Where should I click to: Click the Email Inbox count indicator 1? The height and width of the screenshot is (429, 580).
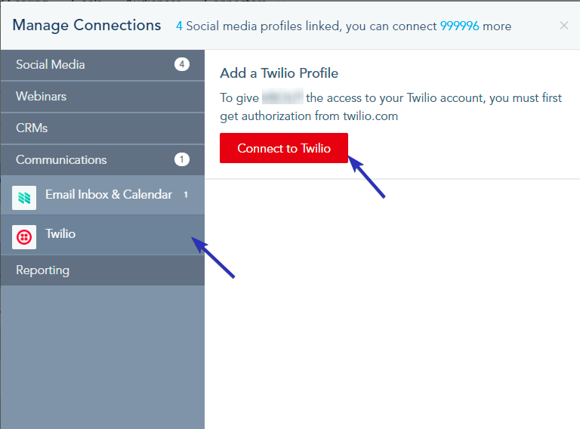(x=186, y=195)
